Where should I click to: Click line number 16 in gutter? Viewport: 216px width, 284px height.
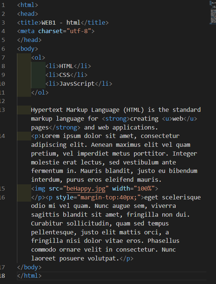3,198
